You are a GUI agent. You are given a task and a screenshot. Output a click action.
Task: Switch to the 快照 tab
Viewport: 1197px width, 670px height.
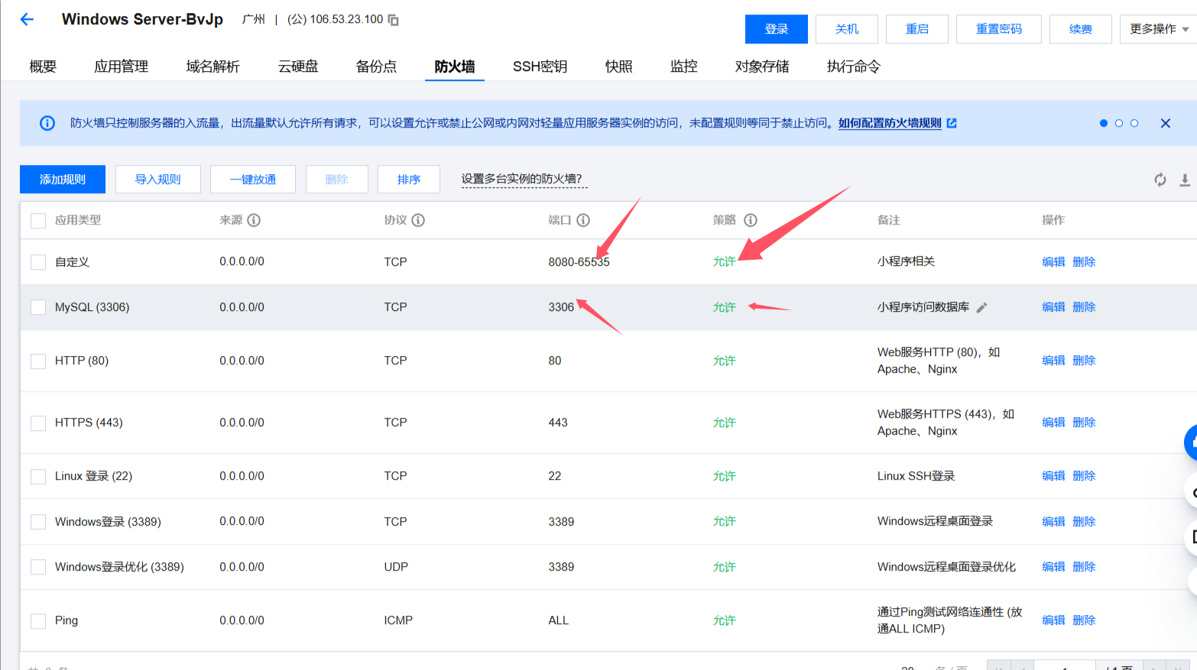click(619, 66)
